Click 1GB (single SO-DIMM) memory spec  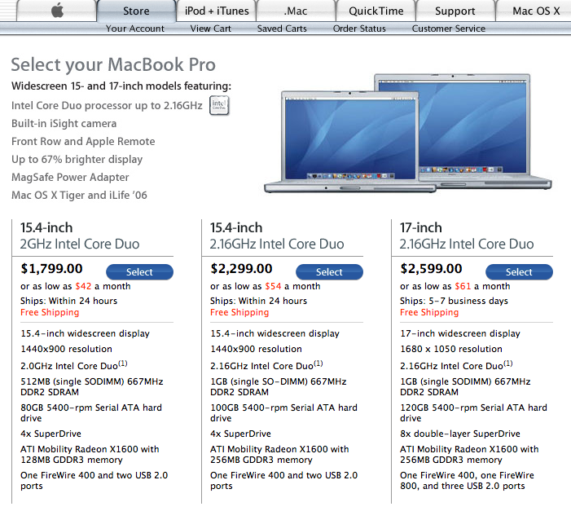[279, 386]
